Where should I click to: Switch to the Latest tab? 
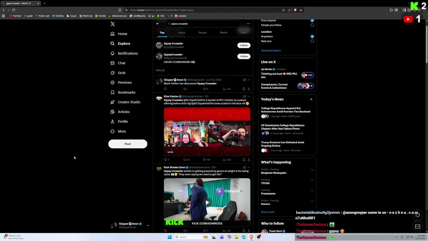click(181, 32)
